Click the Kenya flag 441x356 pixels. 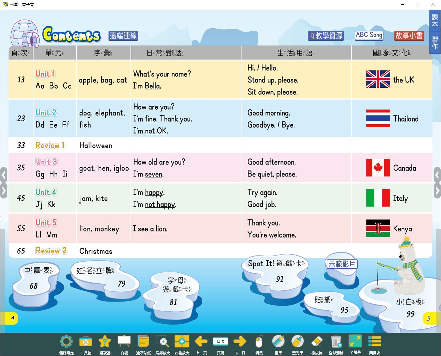point(378,228)
